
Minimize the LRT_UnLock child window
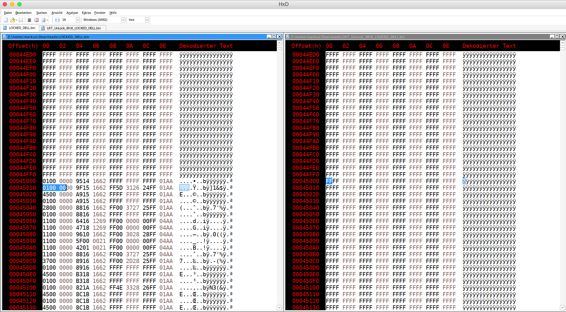click(x=552, y=37)
